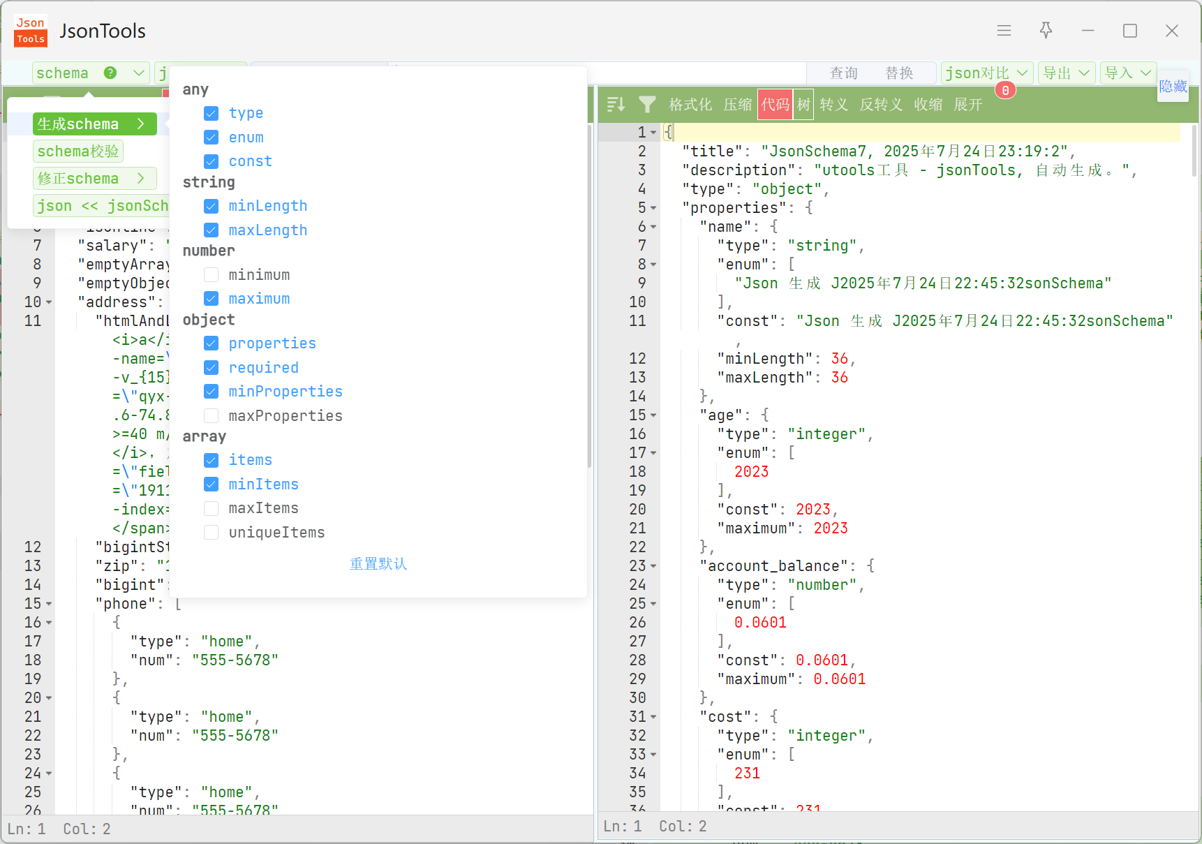
Task: Select 生成schema menu item
Action: tap(94, 124)
